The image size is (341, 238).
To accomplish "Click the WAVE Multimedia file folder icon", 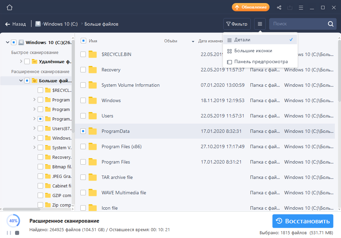I will pos(93,193).
